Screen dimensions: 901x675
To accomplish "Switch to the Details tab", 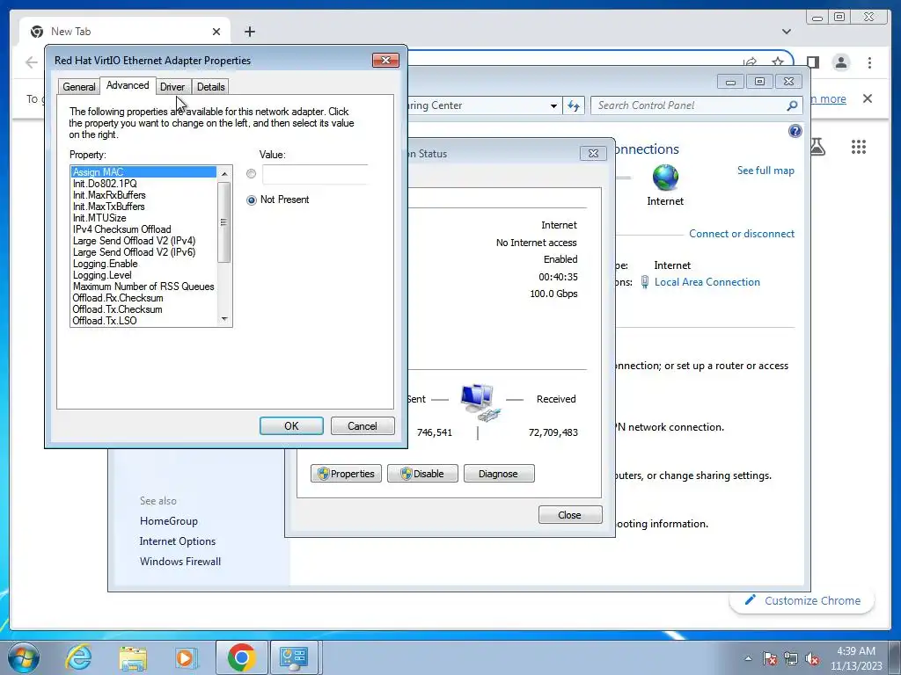I will pyautogui.click(x=210, y=87).
